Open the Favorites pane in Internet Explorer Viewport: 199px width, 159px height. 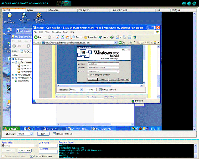click(90, 37)
